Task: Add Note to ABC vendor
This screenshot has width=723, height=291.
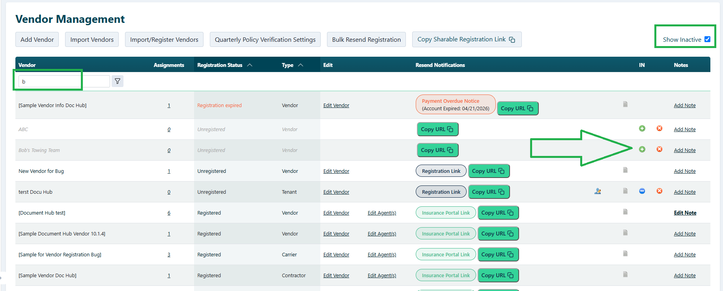Action: (x=685, y=129)
